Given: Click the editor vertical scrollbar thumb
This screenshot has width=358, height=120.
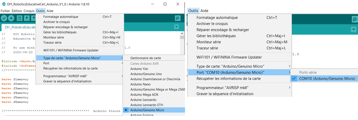Looking at the screenshot, I should (182, 37).
